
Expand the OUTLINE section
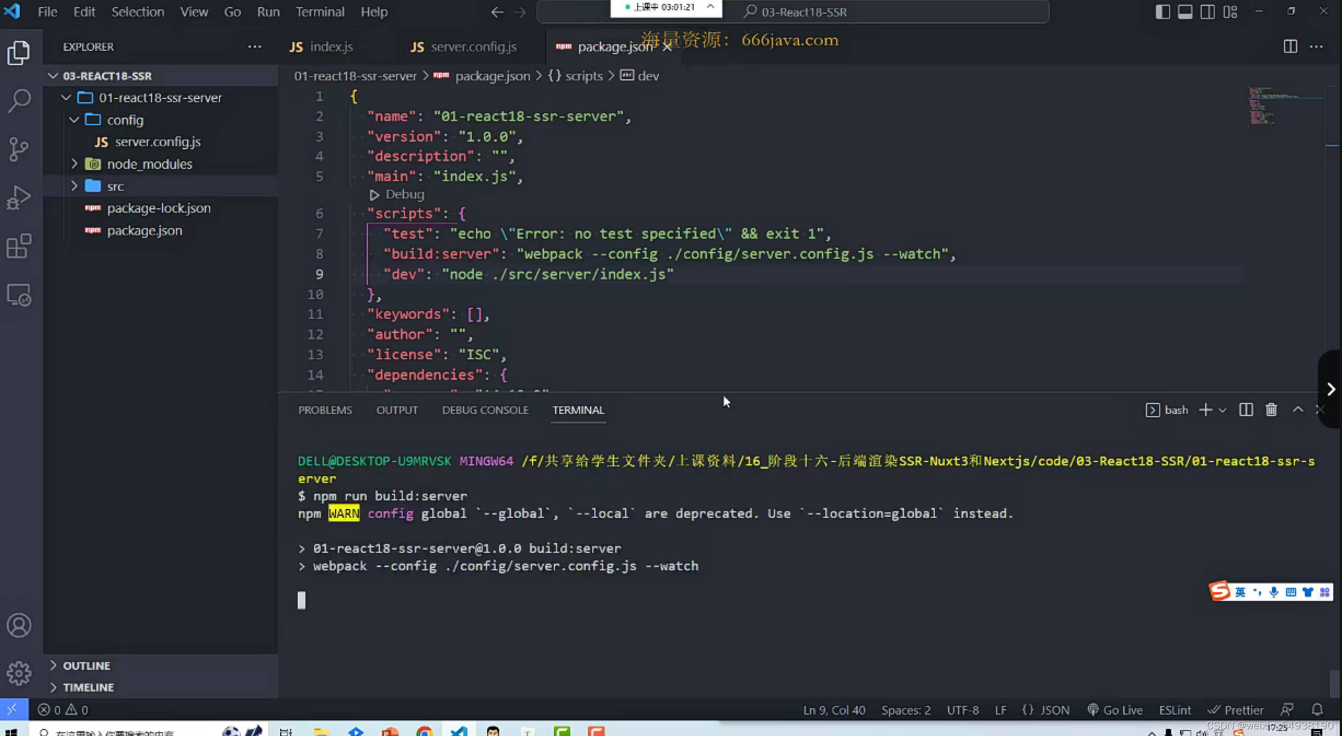pyautogui.click(x=53, y=665)
